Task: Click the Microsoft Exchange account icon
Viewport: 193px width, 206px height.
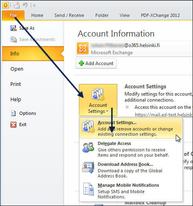Action: click(x=82, y=48)
